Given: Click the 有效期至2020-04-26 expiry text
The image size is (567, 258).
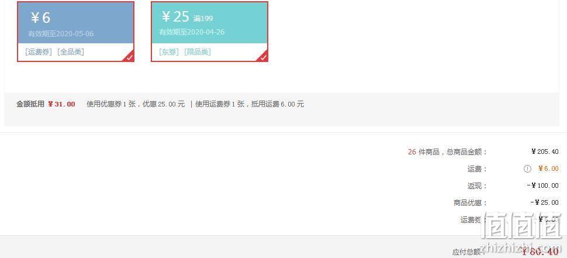Looking at the screenshot, I should click(x=192, y=32).
